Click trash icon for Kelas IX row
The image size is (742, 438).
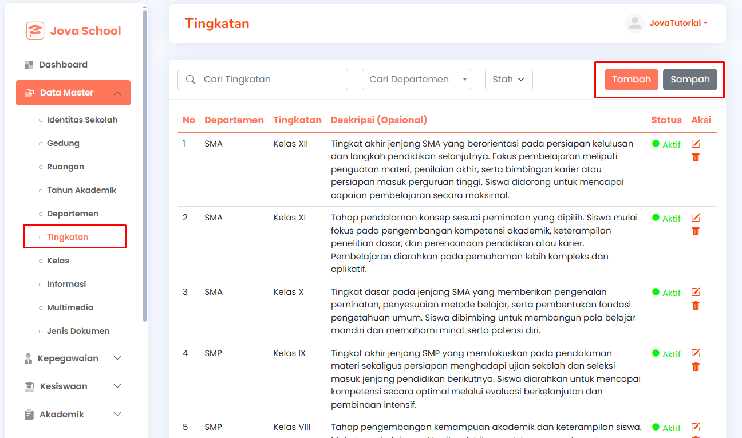696,366
